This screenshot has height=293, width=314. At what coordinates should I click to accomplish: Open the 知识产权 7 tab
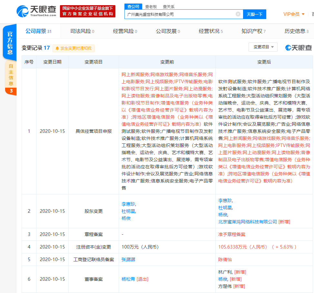pos(253,31)
